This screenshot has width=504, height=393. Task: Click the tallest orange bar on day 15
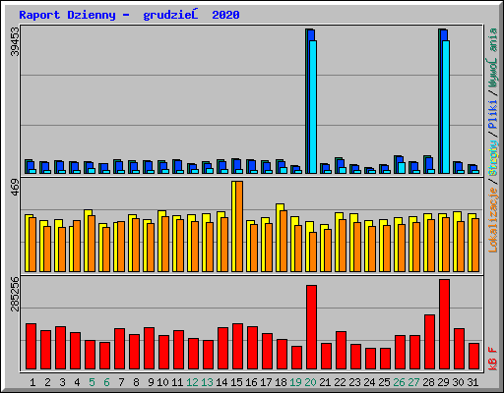[239, 226]
